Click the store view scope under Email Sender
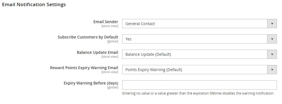Image resolution: width=282 pixels, height=104 pixels. pyautogui.click(x=110, y=26)
